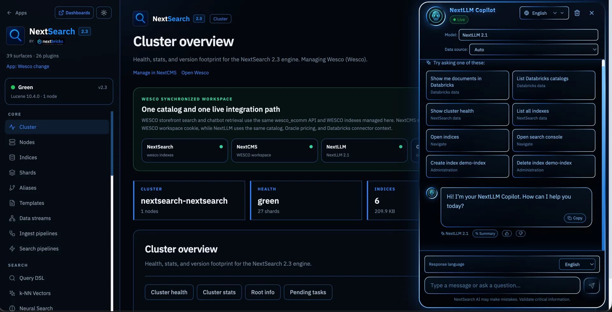The height and width of the screenshot is (312, 612).
Task: Click the thumbs up feedback icon
Action: [507, 233]
